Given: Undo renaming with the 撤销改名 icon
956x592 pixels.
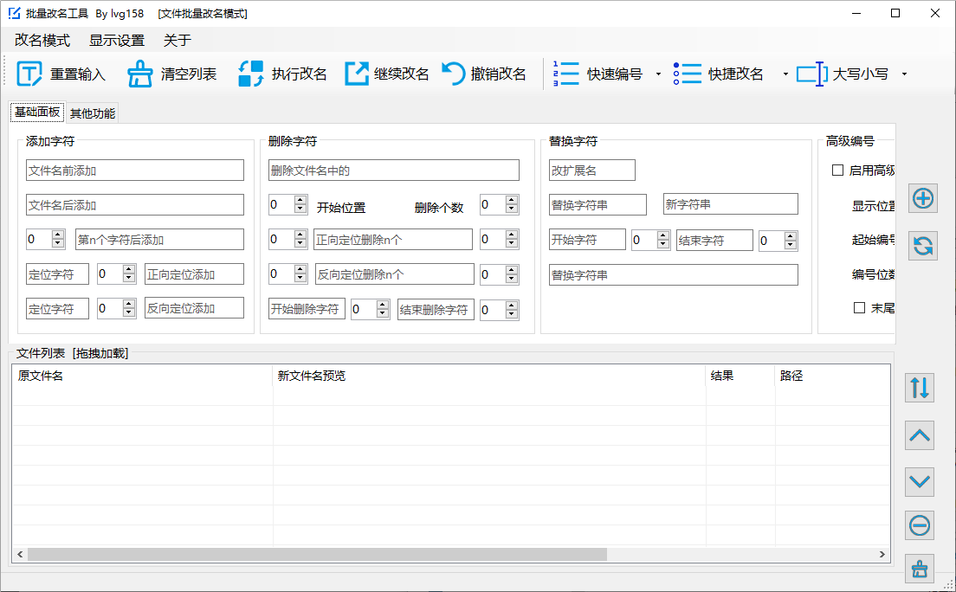Looking at the screenshot, I should point(454,74).
